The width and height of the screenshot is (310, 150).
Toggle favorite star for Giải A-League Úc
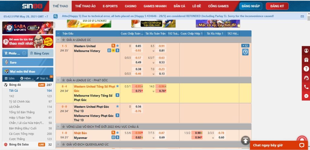pos(64,40)
